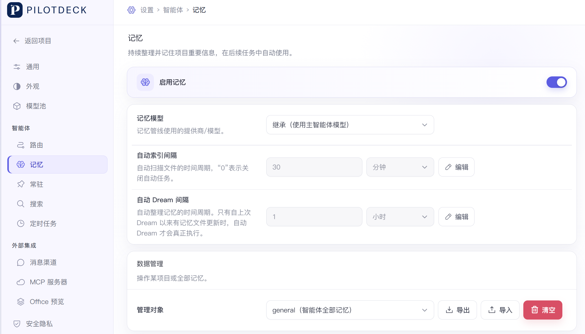This screenshot has height=334, width=585.
Task: Click the settings gear icon in breadcrumb
Action: tap(132, 10)
